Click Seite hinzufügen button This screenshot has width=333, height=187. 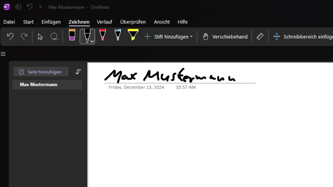(41, 72)
